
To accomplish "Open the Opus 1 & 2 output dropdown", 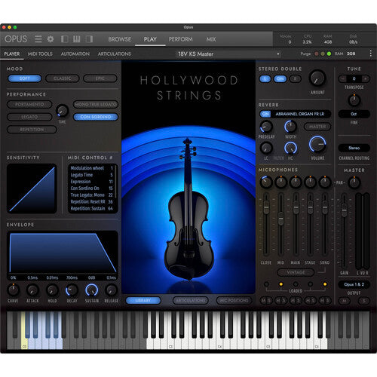I will click(x=354, y=284).
